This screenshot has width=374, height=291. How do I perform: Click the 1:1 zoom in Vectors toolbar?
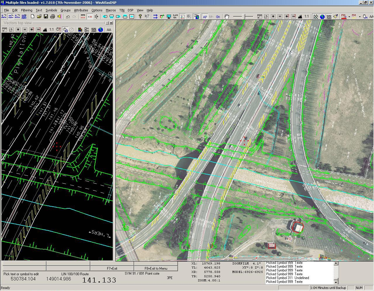[51, 29]
